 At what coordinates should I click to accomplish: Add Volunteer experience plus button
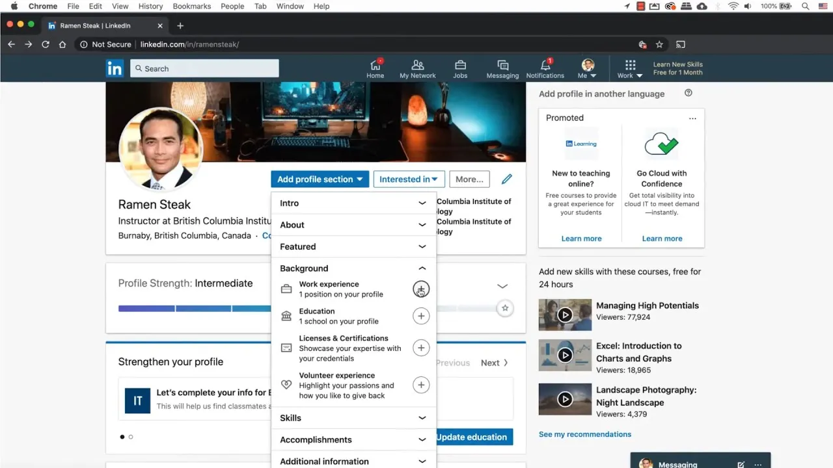pyautogui.click(x=421, y=385)
